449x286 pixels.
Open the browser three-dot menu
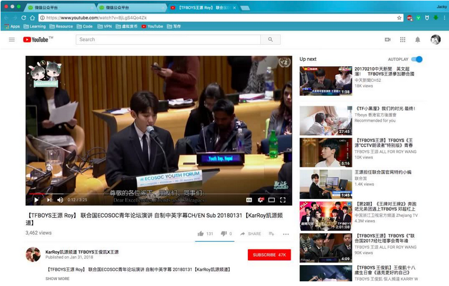444,18
